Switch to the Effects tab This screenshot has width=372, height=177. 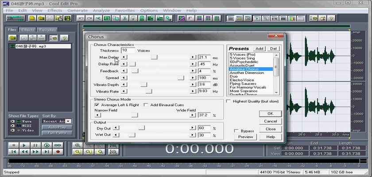pyautogui.click(x=27, y=30)
